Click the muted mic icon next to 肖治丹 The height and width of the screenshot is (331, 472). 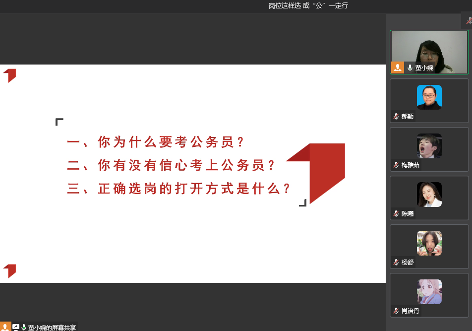396,311
